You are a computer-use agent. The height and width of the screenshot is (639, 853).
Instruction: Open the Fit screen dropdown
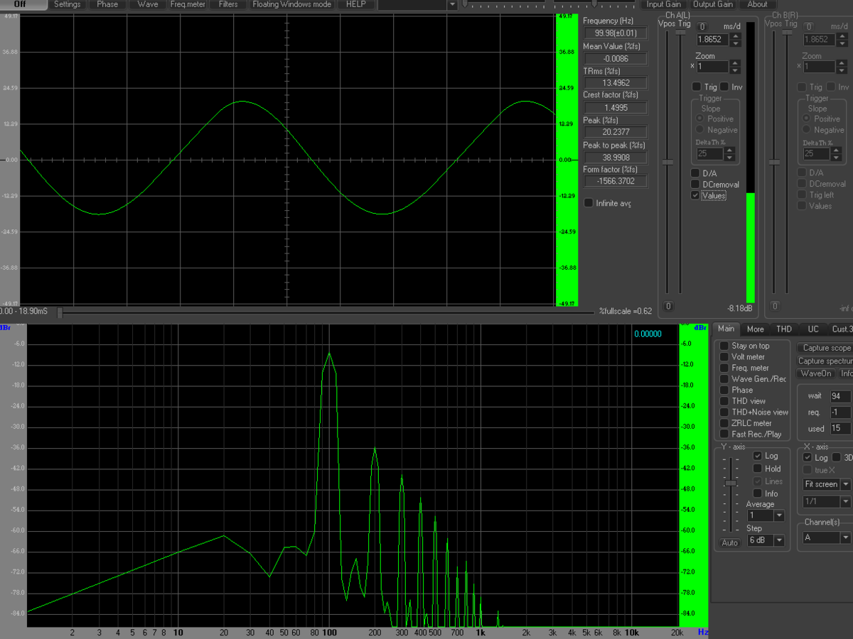coord(845,484)
